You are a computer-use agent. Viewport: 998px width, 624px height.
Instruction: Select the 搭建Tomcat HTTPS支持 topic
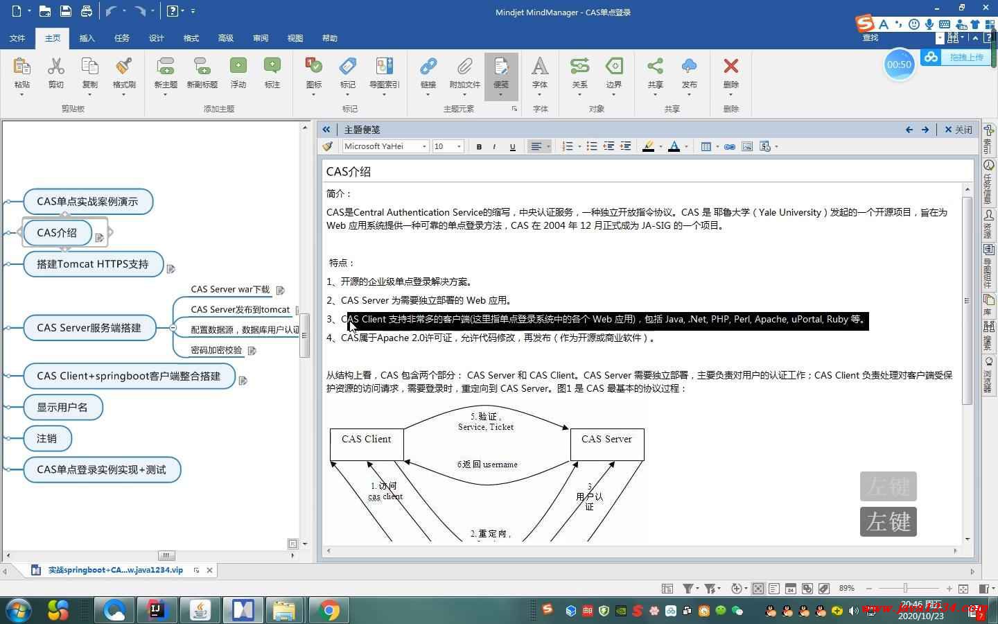pos(93,264)
